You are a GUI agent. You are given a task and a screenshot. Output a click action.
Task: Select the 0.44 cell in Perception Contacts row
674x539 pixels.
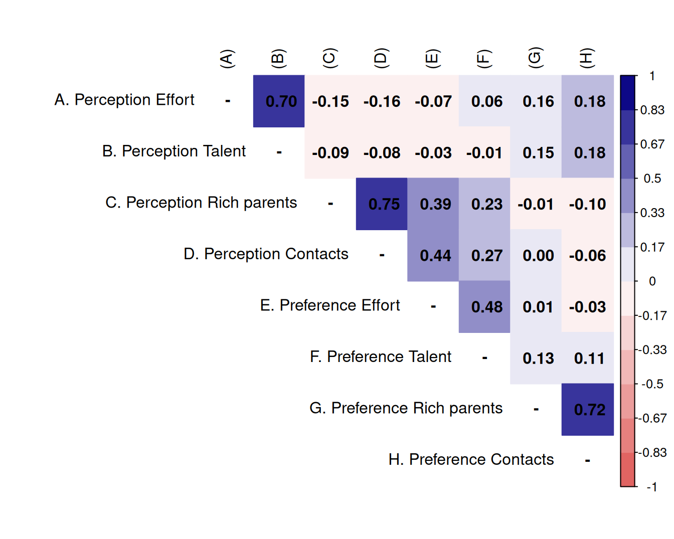(x=433, y=256)
